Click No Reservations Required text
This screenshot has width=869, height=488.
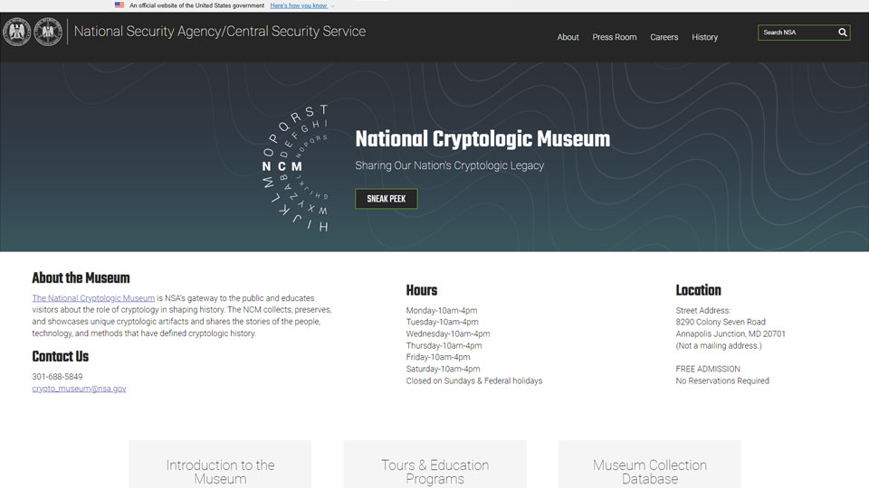coord(722,380)
